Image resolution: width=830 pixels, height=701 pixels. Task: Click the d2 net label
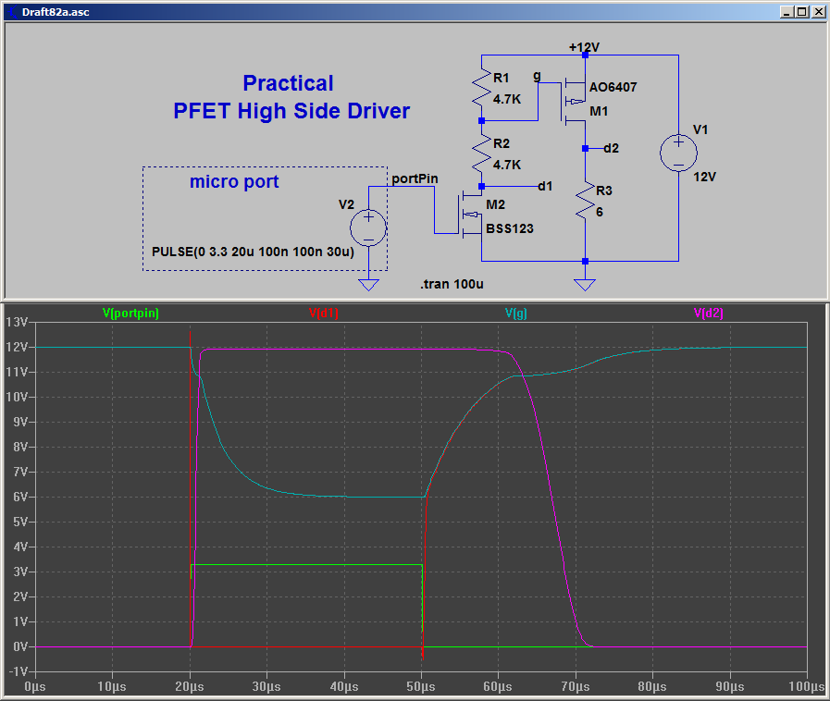[x=611, y=148]
